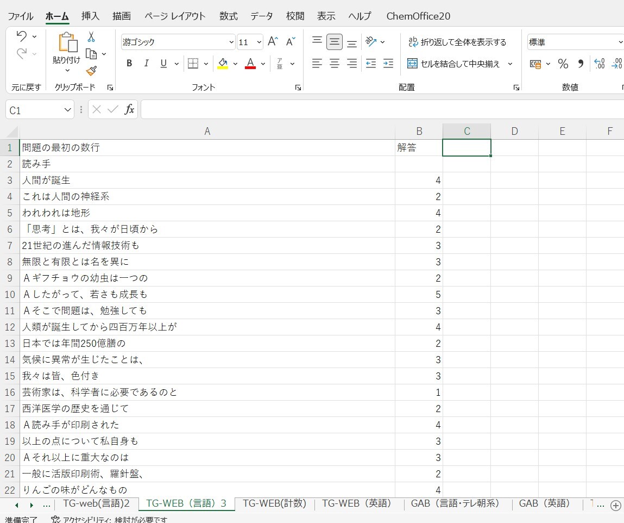Click the insert function fx icon

pyautogui.click(x=129, y=110)
